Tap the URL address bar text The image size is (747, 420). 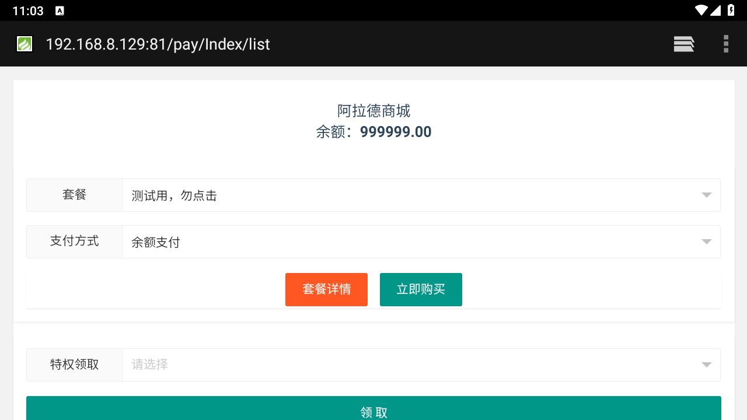pos(158,44)
